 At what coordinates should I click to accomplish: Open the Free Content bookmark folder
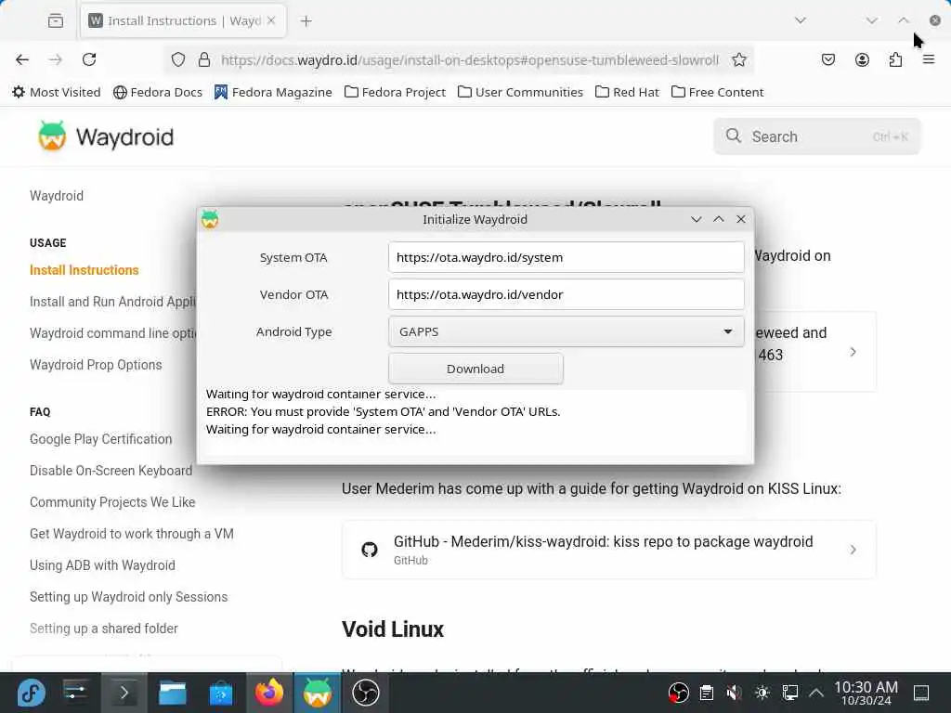click(718, 92)
